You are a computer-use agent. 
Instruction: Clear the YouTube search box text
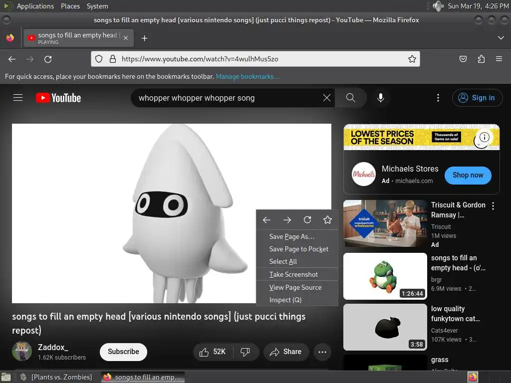pyautogui.click(x=326, y=98)
